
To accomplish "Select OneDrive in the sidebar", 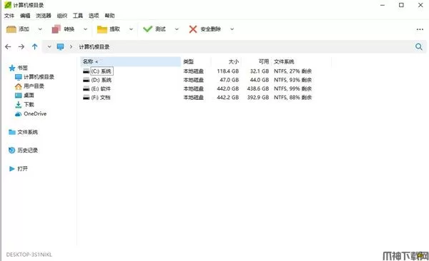I will point(31,114).
